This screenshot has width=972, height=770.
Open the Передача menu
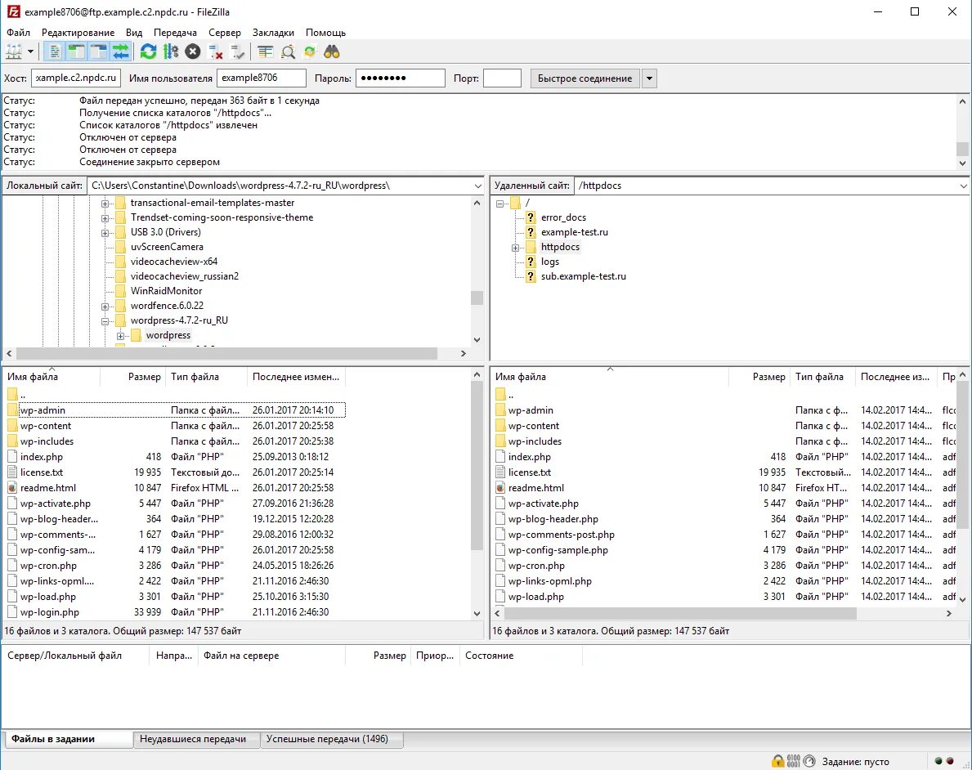(x=176, y=32)
